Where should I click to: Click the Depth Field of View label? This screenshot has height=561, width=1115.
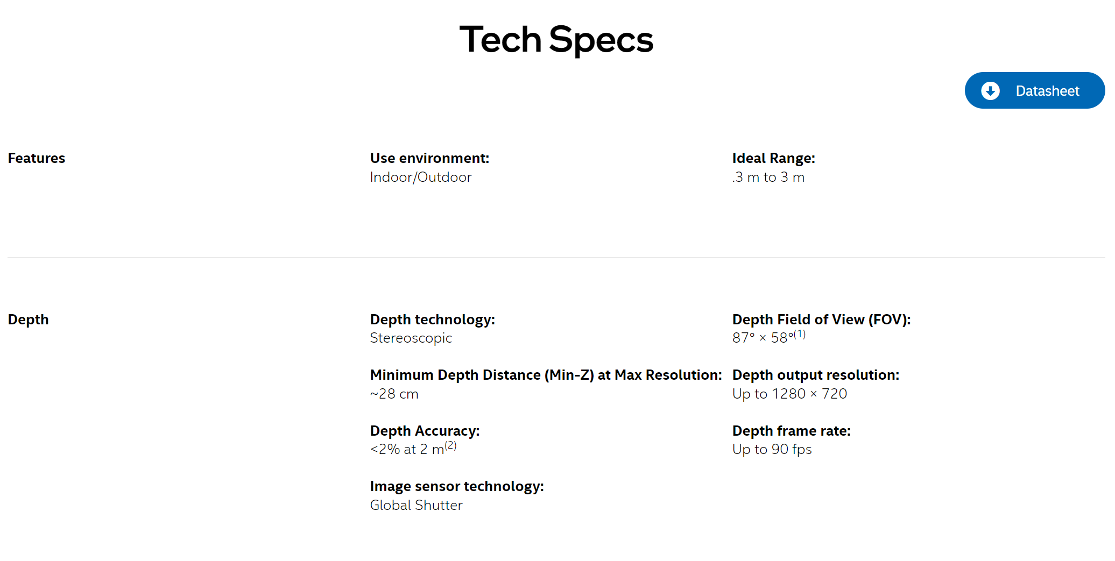822,319
